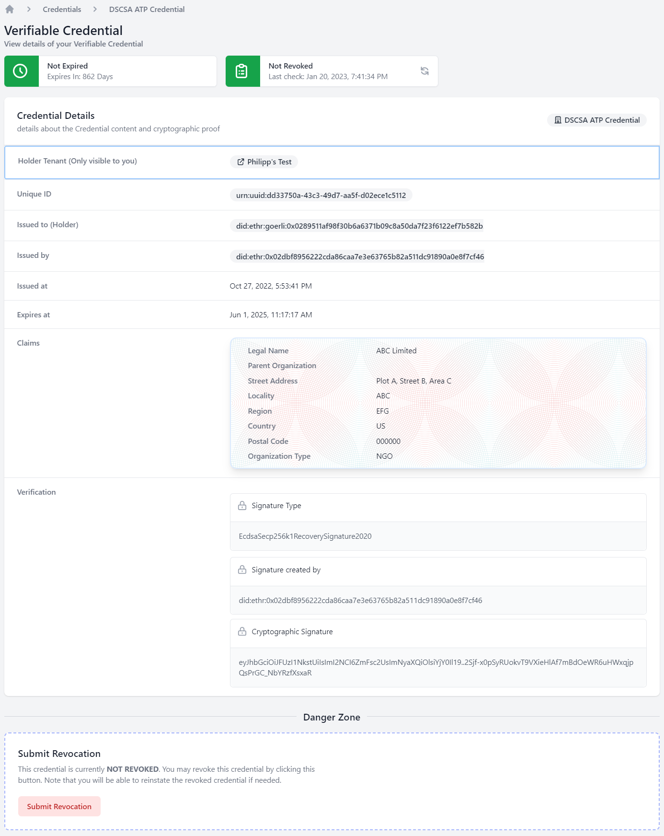Click the building icon on credential badge
Screen dimensions: 664x836
(x=558, y=120)
